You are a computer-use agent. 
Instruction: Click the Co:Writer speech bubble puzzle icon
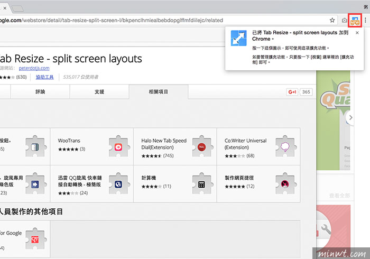(x=285, y=146)
